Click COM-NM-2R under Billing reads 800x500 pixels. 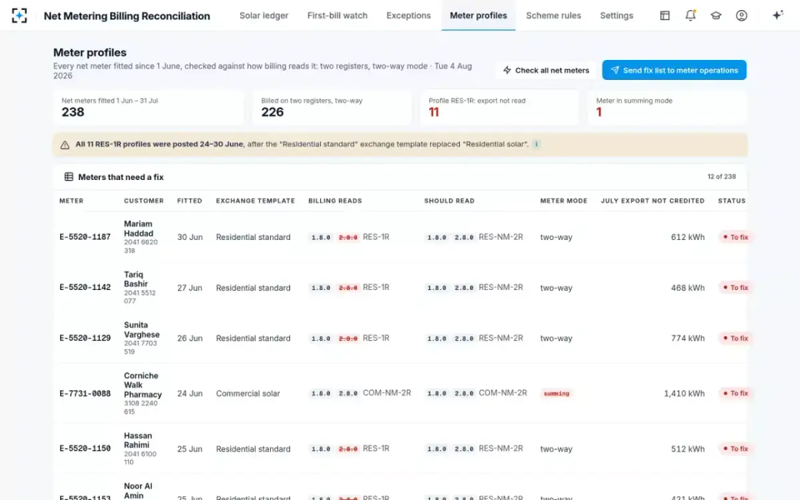(x=387, y=393)
